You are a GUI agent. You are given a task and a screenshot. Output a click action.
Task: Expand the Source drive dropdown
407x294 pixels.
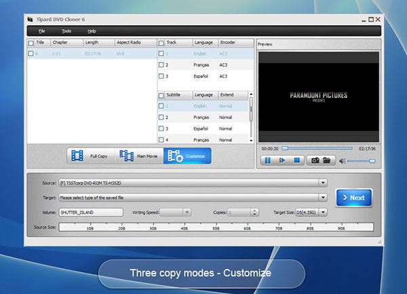point(323,183)
